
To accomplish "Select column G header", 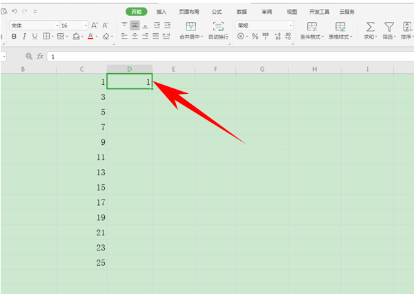I will point(262,69).
